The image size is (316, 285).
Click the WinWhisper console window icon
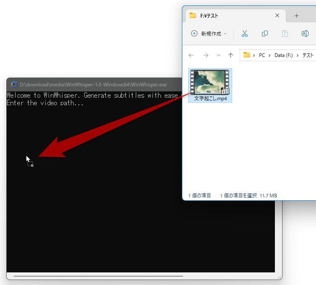click(x=14, y=84)
